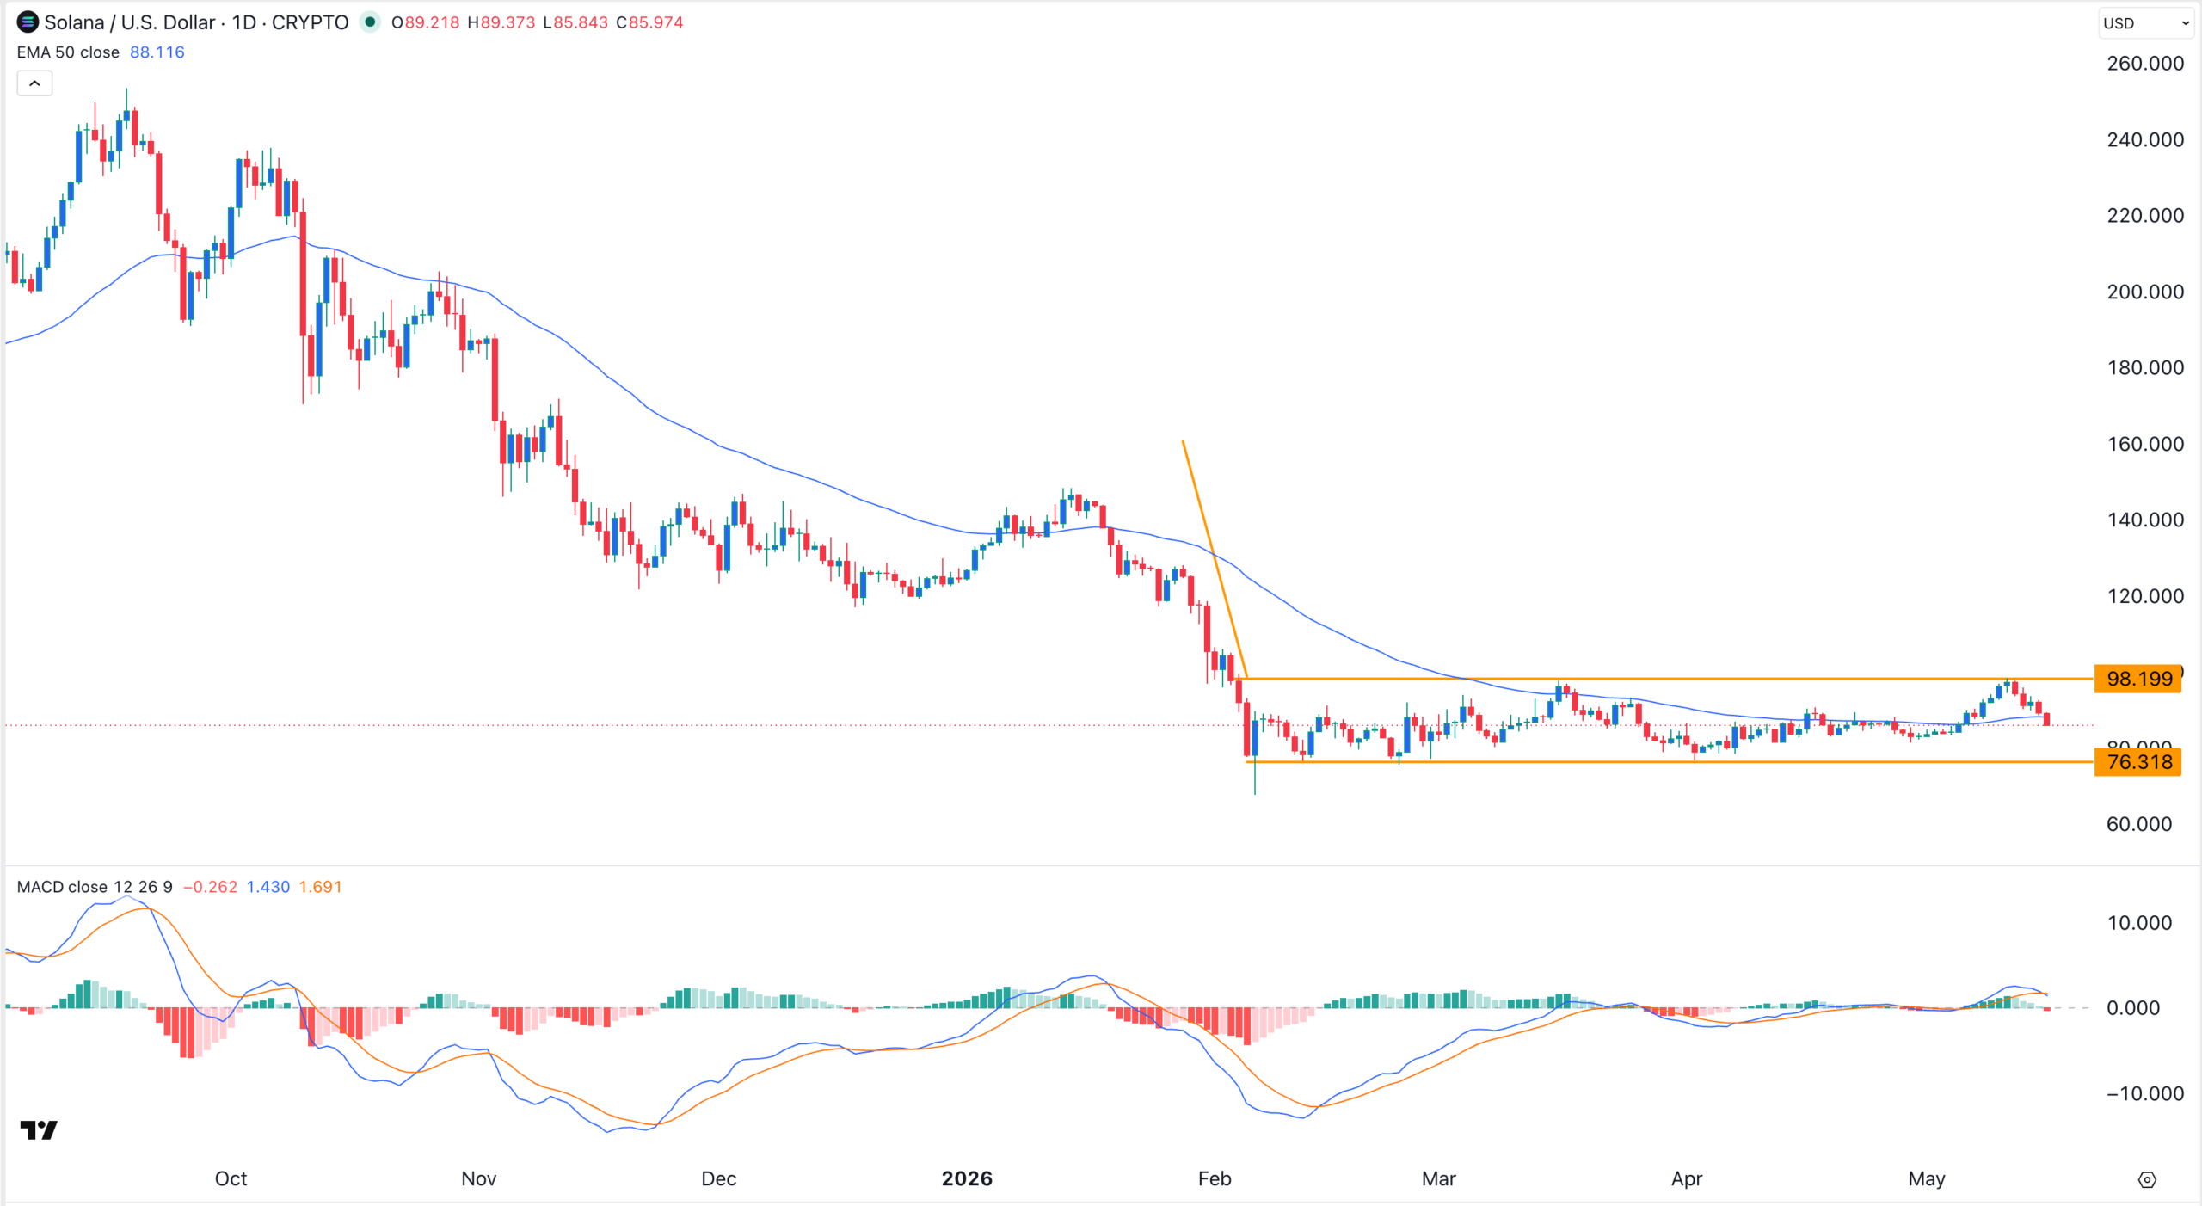Click the 120.000 price axis label
This screenshot has height=1206, width=2202.
coord(2145,596)
